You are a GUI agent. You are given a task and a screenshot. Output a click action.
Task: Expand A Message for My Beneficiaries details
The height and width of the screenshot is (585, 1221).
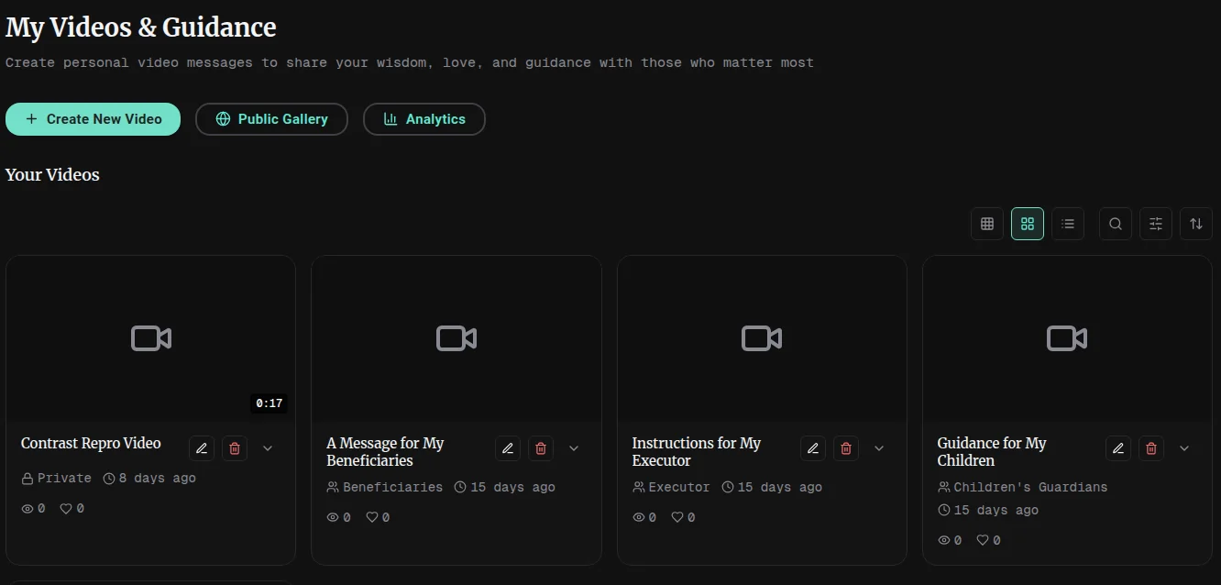574,448
